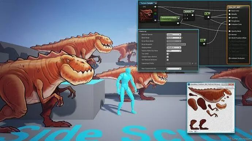Screen dimensions: 252x141
Task: Click the Texture Sample dinosaur preview thumbnail
Action: click(x=146, y=16)
